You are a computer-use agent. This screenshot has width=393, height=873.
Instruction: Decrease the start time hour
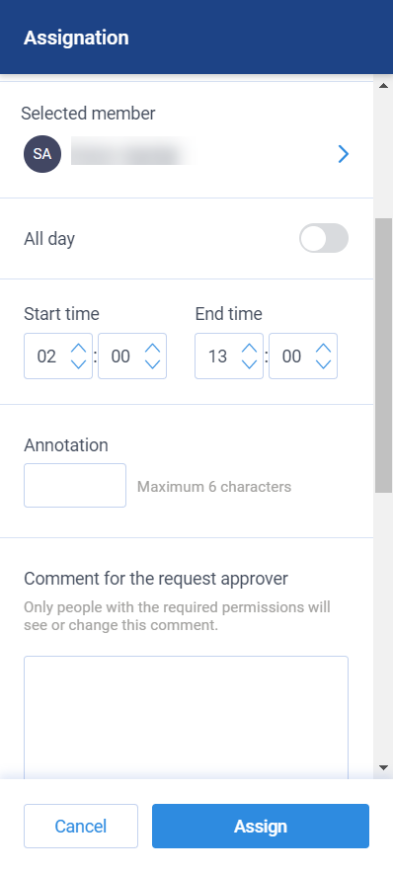click(78, 363)
